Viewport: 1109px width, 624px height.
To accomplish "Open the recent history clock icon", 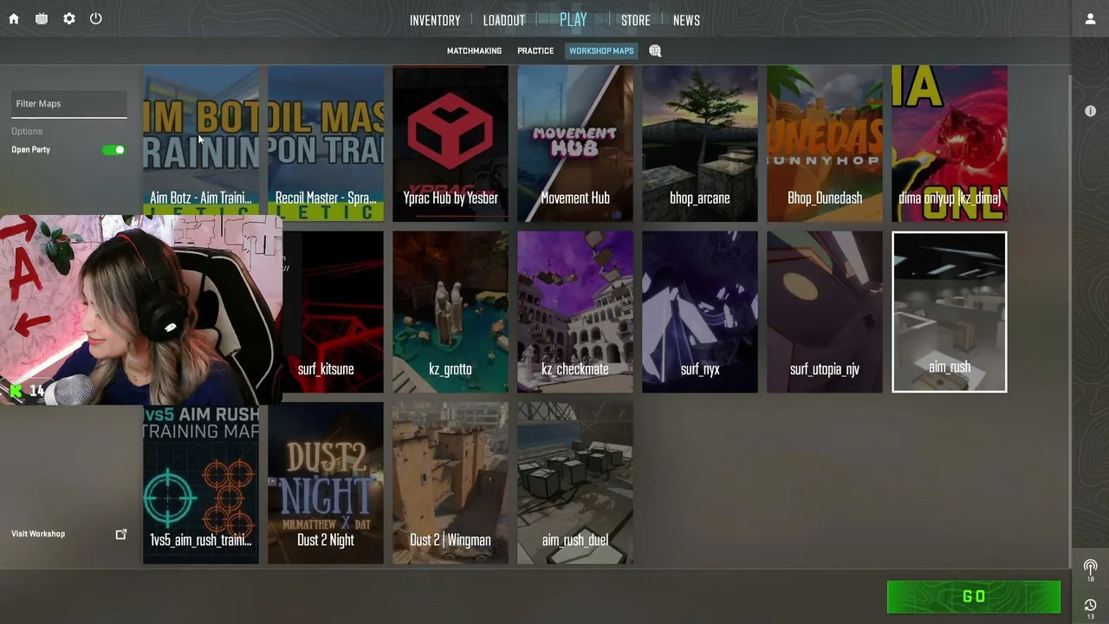I will pos(1090,605).
